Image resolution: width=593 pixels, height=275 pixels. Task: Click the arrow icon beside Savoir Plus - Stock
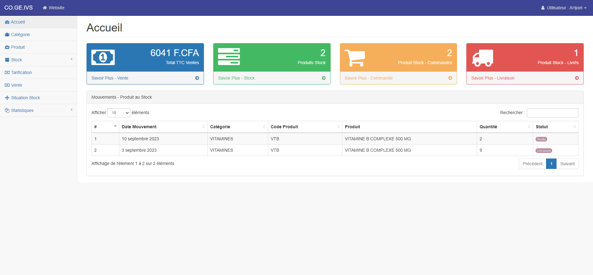coord(324,78)
